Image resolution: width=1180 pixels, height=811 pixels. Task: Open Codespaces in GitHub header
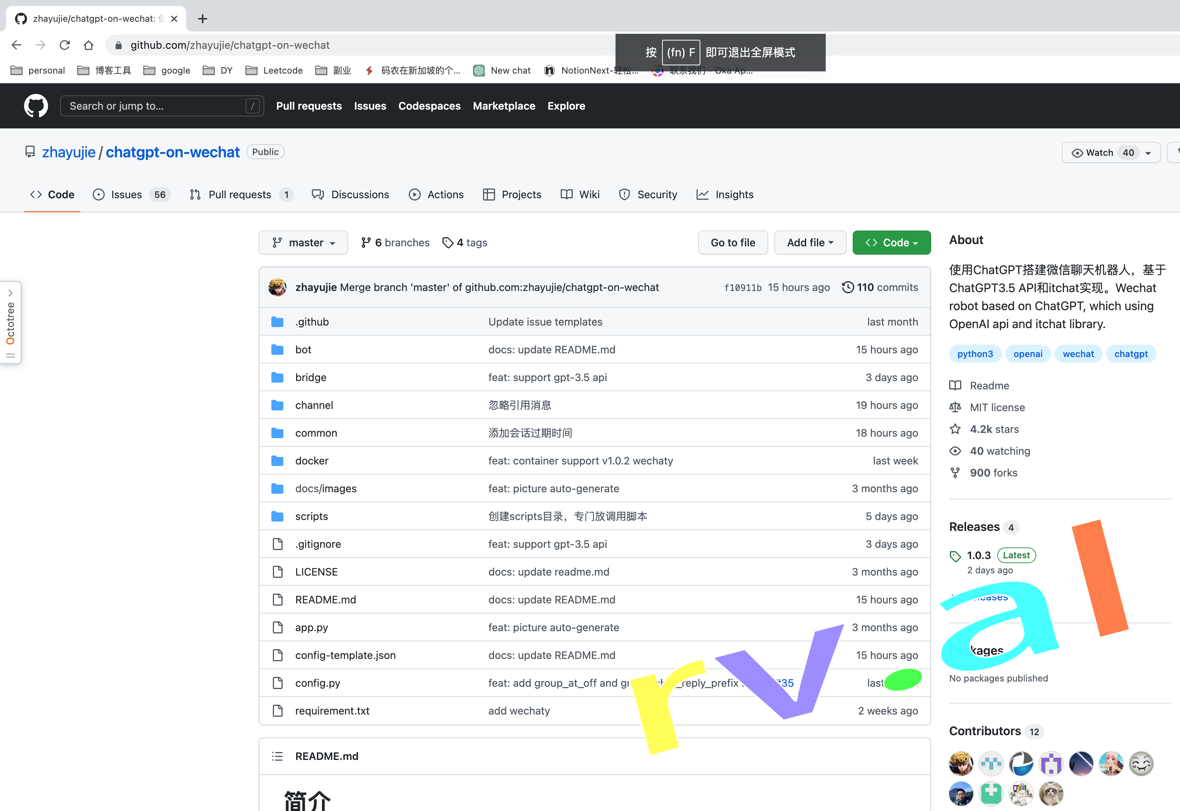429,106
